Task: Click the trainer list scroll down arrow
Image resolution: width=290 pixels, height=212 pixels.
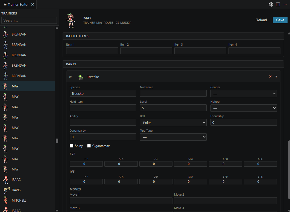Action: pos(57,211)
